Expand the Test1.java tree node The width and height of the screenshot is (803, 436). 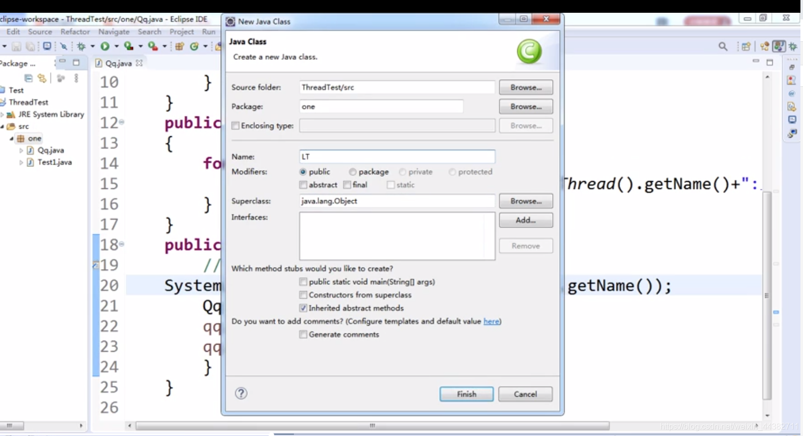click(x=21, y=162)
